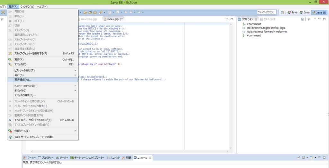Open the データ・ソース・エクスプローラー tab
This screenshot has width=329, height=168.
[x=87, y=158]
